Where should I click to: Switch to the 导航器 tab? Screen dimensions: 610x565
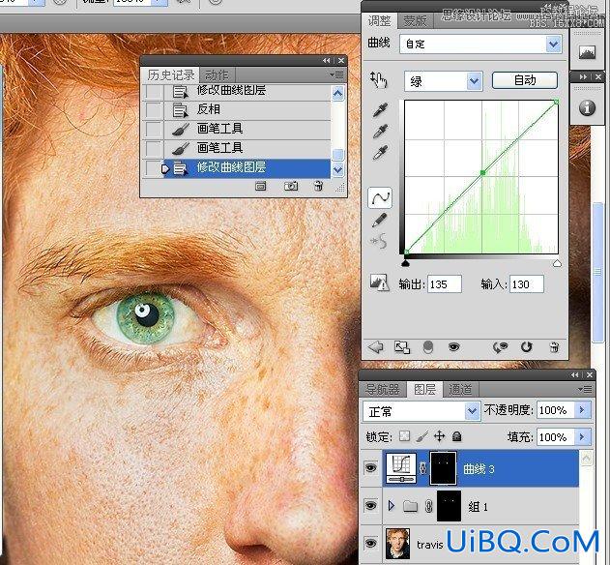[x=383, y=389]
